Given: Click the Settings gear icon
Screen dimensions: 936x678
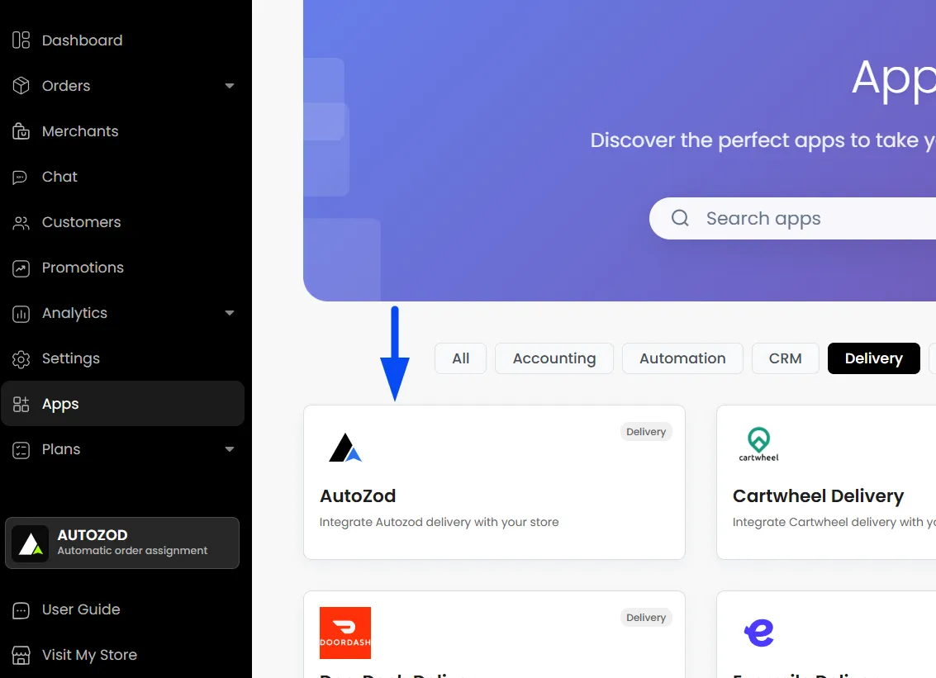Looking at the screenshot, I should tap(21, 358).
